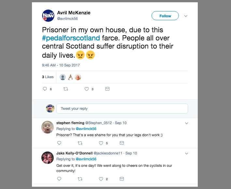Open more options chevron on main tweet
This screenshot has height=189, width=231.
coord(186,16)
